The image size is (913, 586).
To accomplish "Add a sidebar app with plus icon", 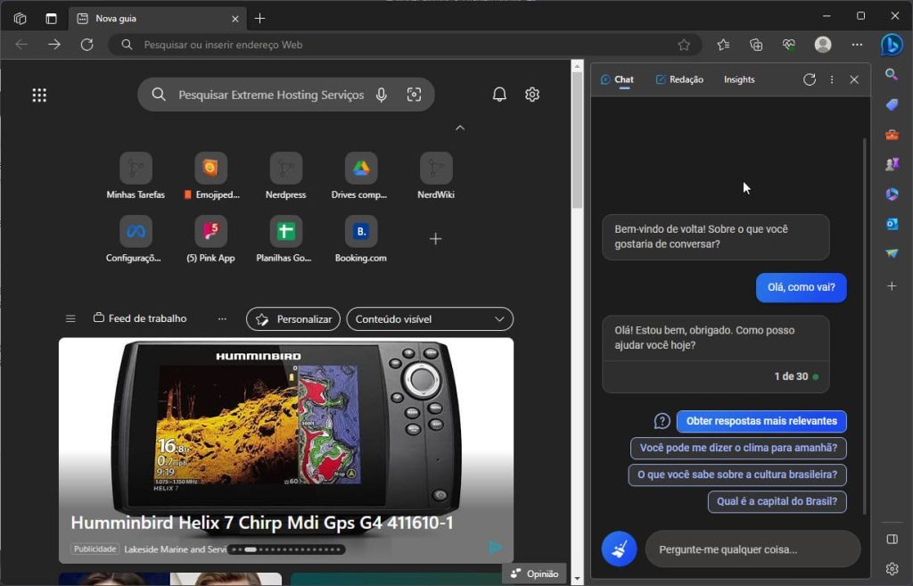I will click(892, 286).
